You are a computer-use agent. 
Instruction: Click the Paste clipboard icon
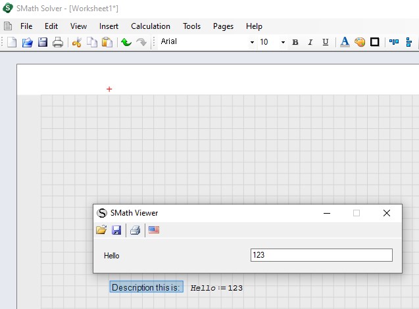(x=107, y=42)
